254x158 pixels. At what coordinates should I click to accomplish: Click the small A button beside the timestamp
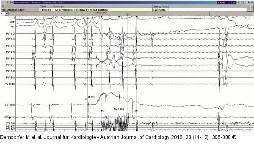(x=238, y=3)
